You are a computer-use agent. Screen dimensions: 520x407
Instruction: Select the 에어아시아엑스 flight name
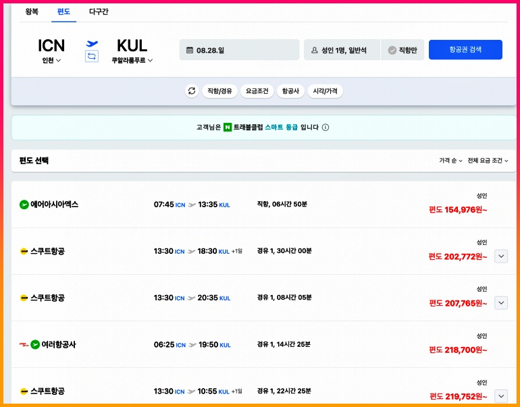pyautogui.click(x=55, y=205)
